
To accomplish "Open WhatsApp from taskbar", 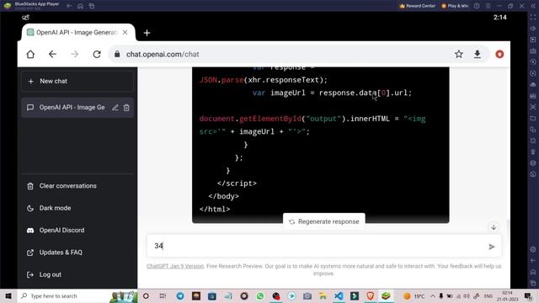I will pos(260,296).
